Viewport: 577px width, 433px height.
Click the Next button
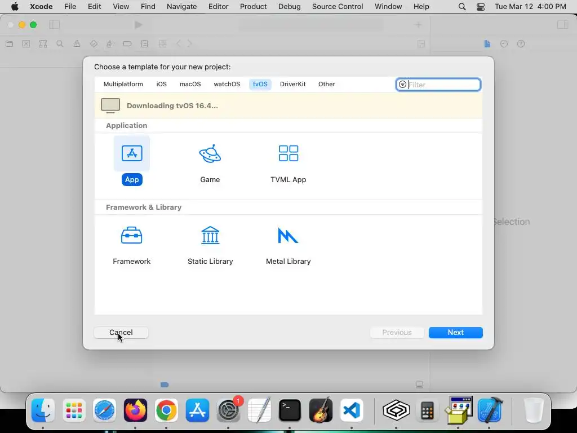[455, 333]
